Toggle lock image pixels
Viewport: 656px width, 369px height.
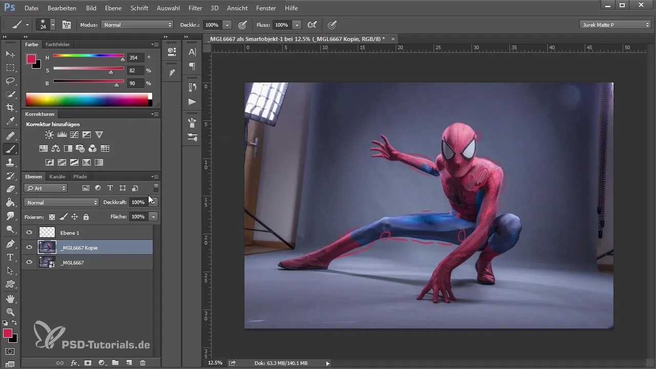64,217
